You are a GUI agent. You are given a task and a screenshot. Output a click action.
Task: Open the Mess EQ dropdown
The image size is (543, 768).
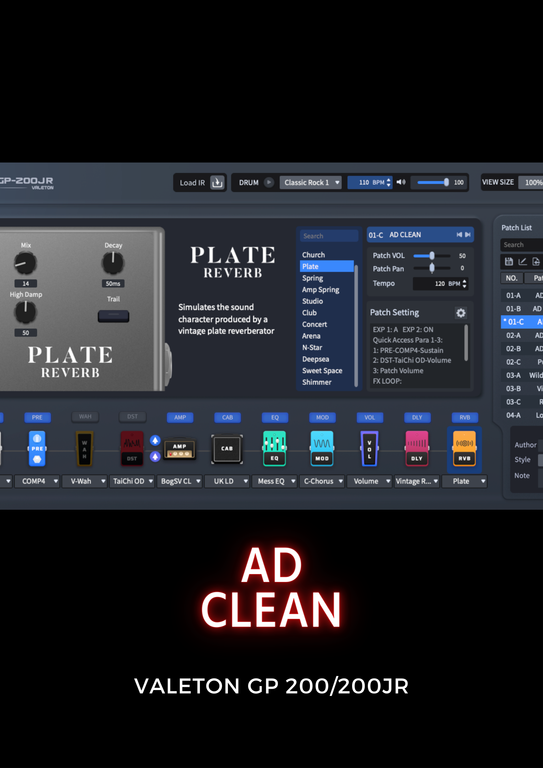(275, 481)
